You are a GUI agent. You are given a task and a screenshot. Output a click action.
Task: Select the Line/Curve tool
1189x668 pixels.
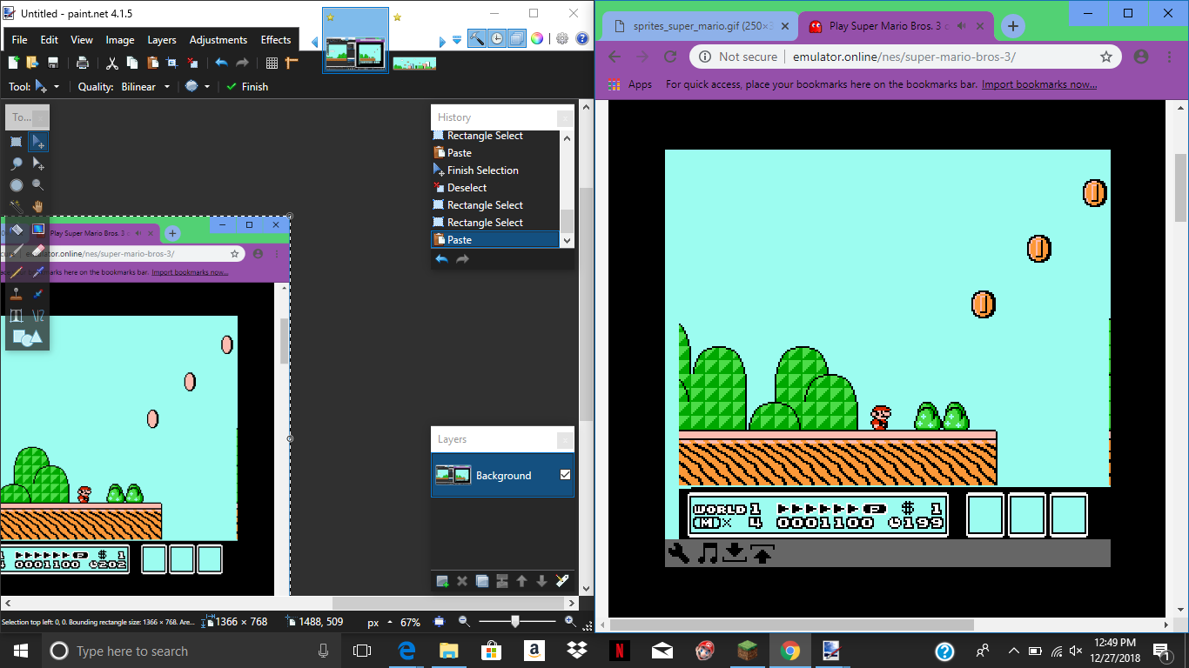coord(38,316)
